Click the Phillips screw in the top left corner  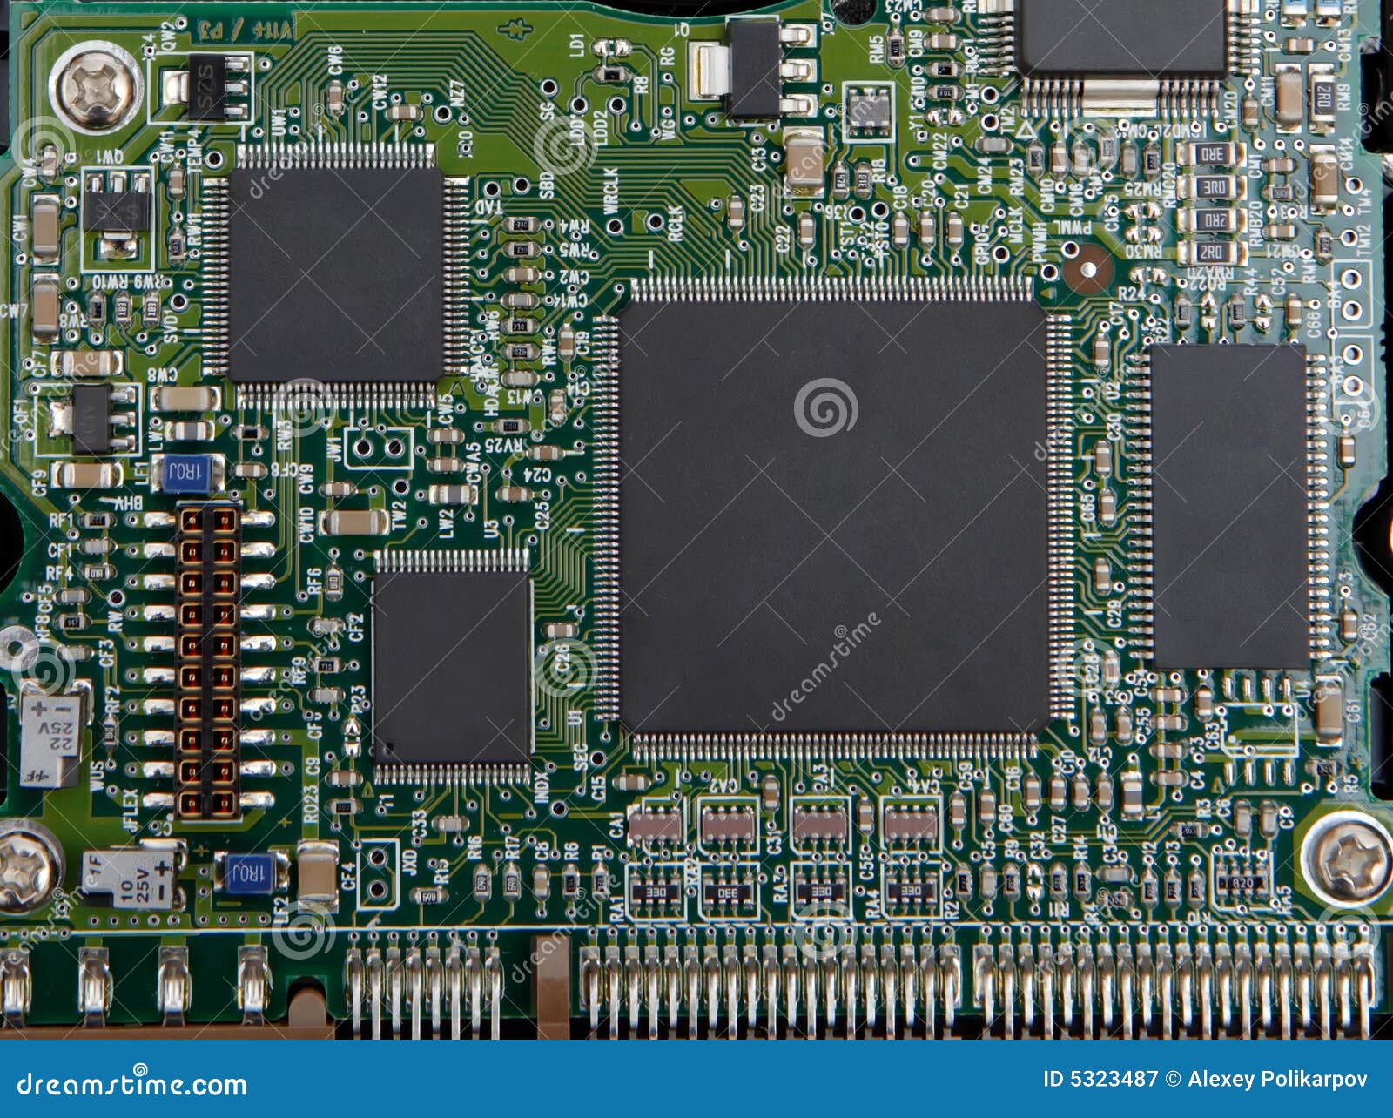click(90, 87)
